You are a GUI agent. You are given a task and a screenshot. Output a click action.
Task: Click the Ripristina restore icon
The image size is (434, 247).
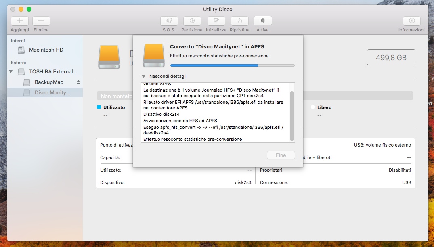click(239, 21)
